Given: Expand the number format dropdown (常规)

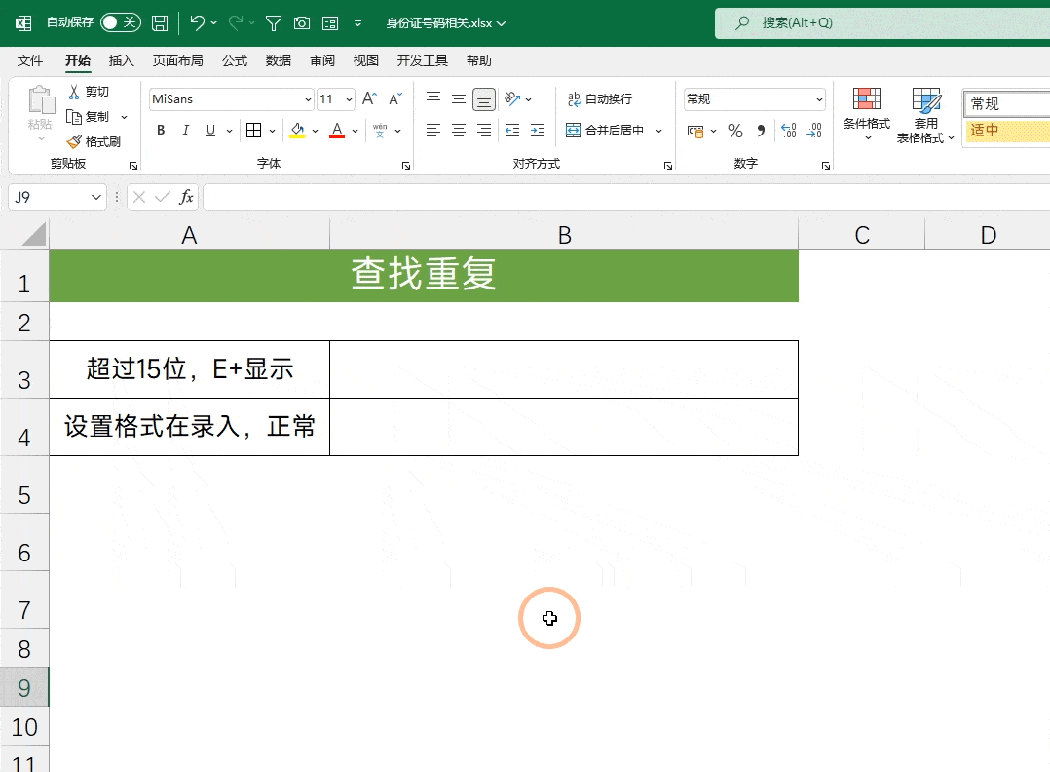Looking at the screenshot, I should [819, 99].
